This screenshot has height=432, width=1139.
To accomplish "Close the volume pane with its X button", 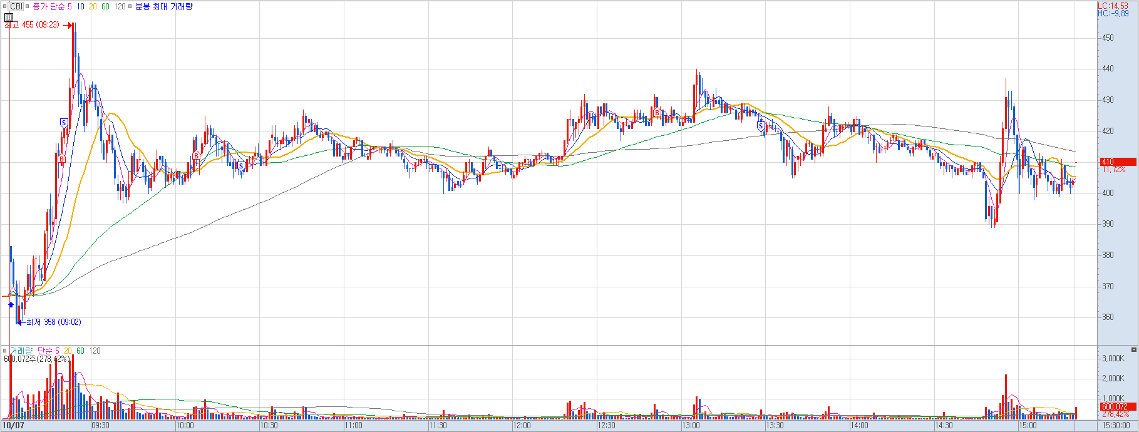I will click(x=1134, y=349).
